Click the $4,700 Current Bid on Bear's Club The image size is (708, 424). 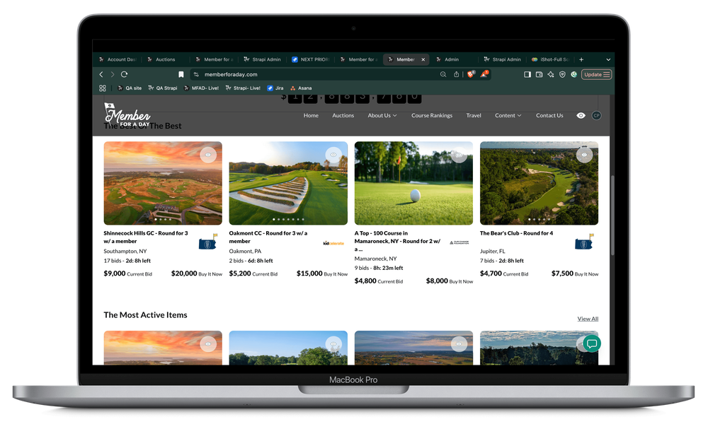point(504,273)
